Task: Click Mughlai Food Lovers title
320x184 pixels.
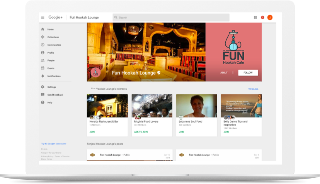Action: pos(146,121)
